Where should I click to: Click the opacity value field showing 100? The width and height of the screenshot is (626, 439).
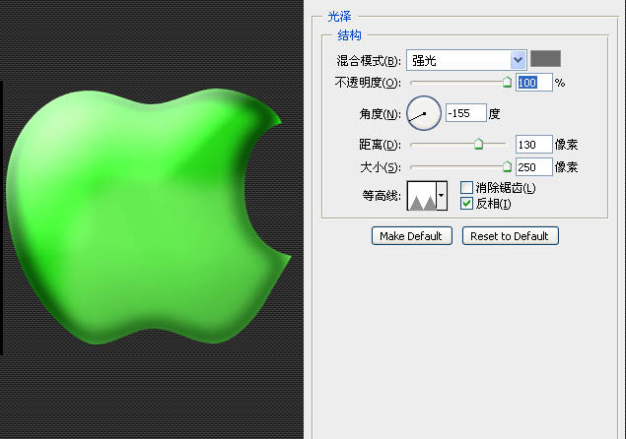533,83
